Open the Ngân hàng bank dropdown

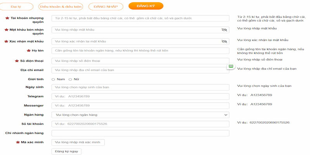point(140,115)
